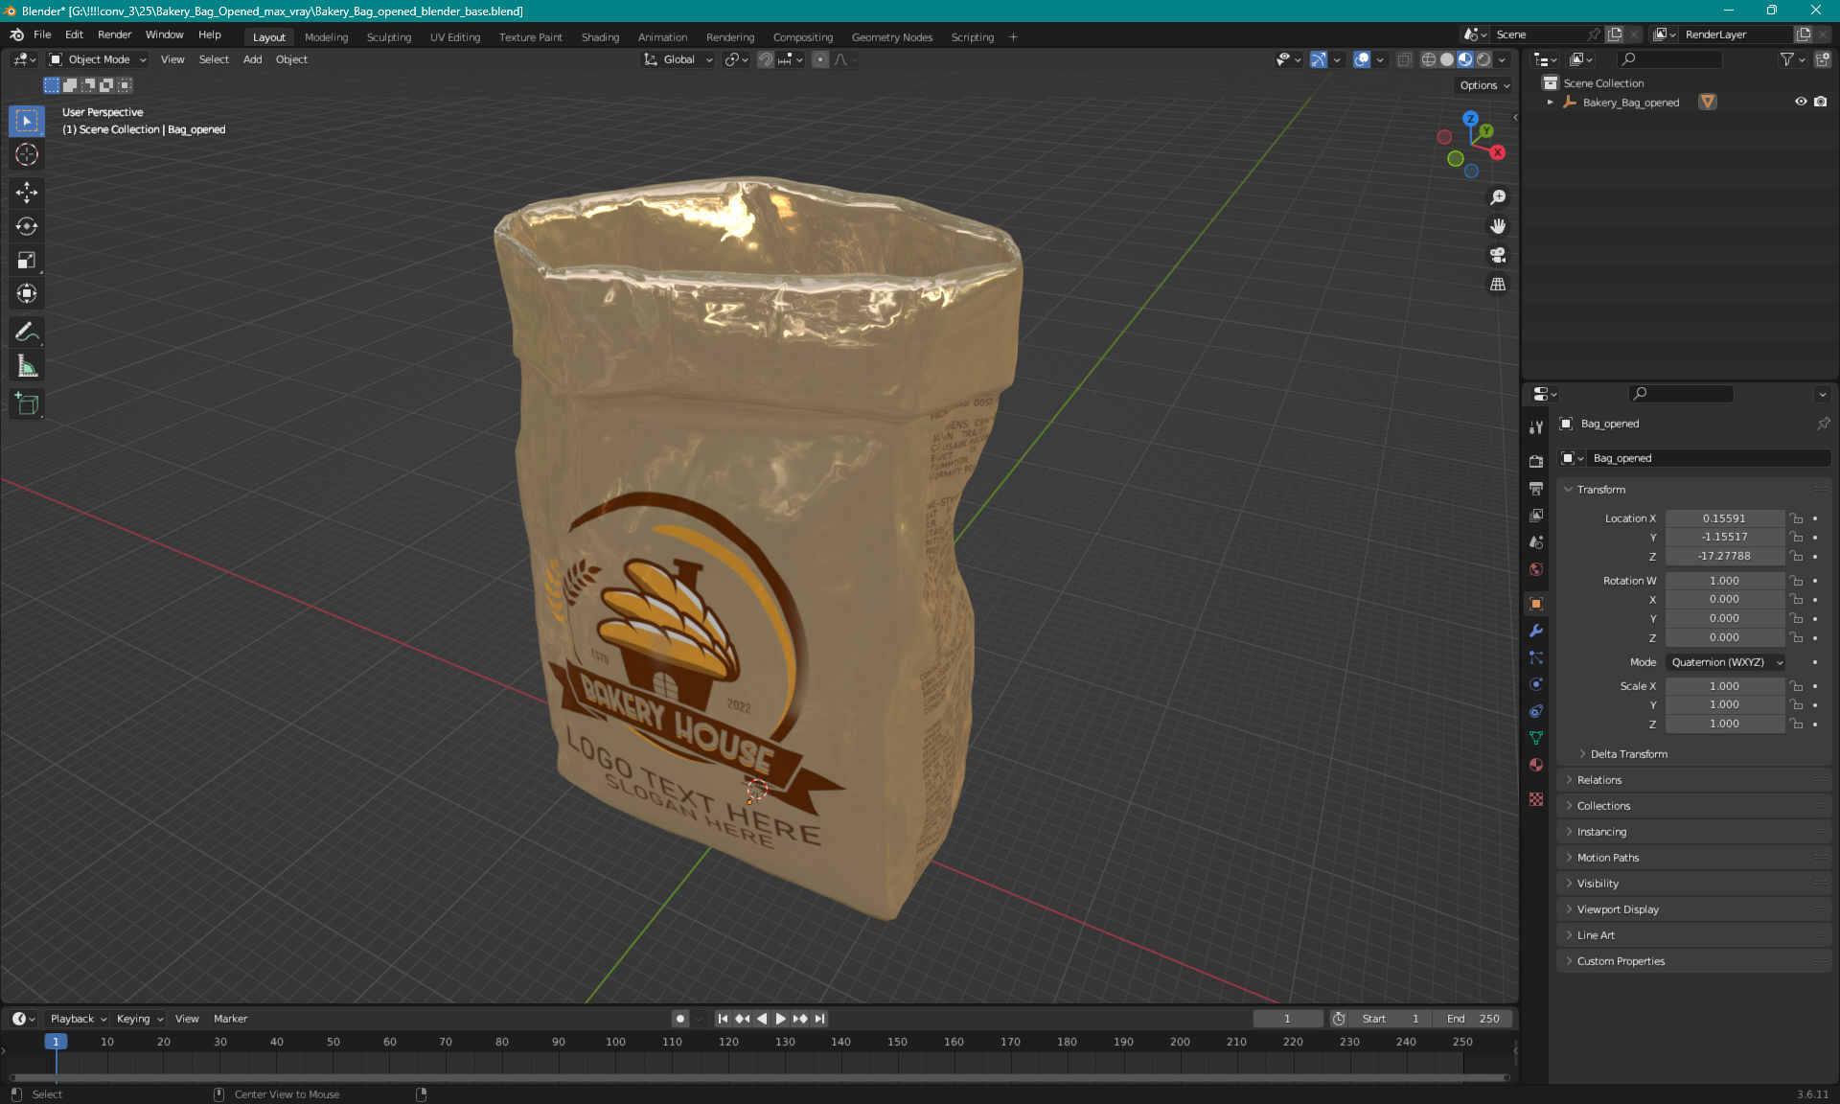
Task: Activate the Select Box tool
Action: point(27,121)
